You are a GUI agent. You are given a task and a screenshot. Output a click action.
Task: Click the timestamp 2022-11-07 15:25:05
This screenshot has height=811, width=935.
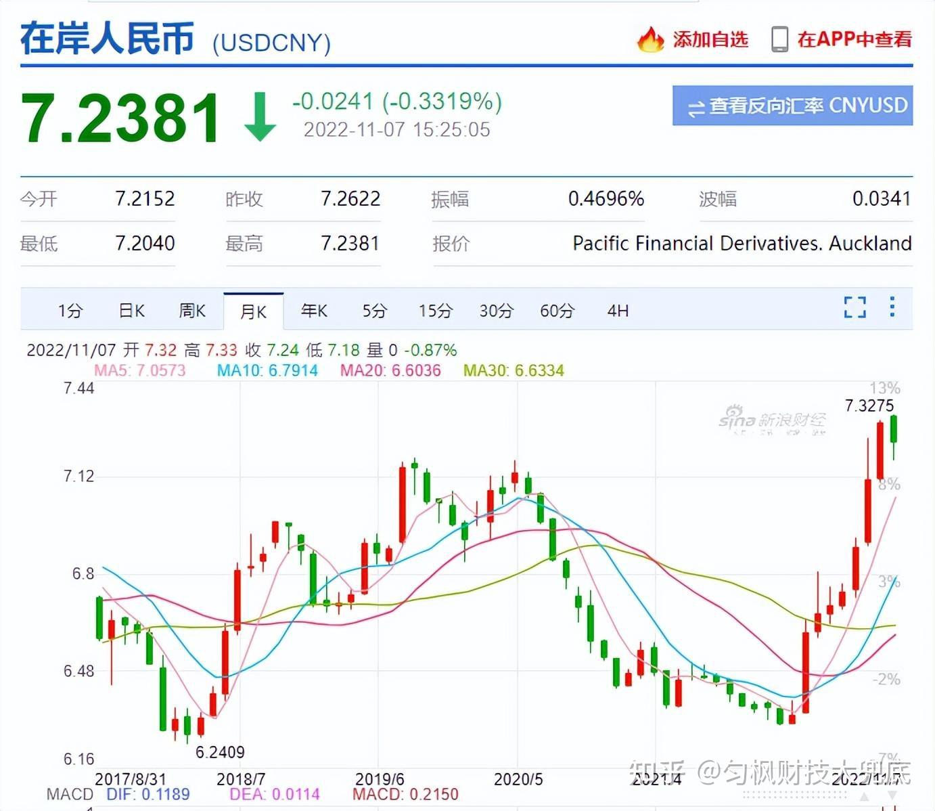(397, 129)
